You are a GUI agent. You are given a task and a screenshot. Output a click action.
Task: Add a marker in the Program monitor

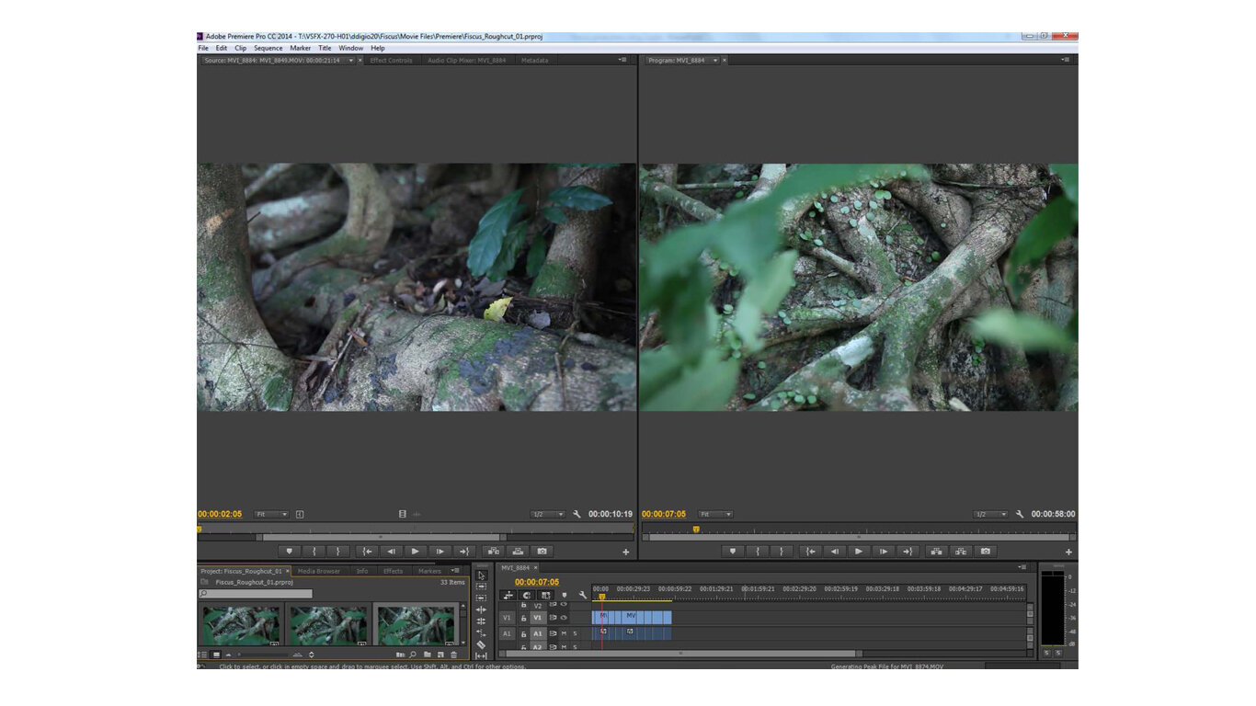(x=733, y=552)
